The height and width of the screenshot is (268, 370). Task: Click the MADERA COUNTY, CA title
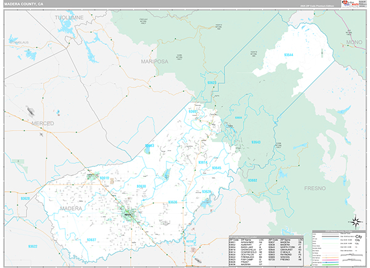tap(23, 4)
